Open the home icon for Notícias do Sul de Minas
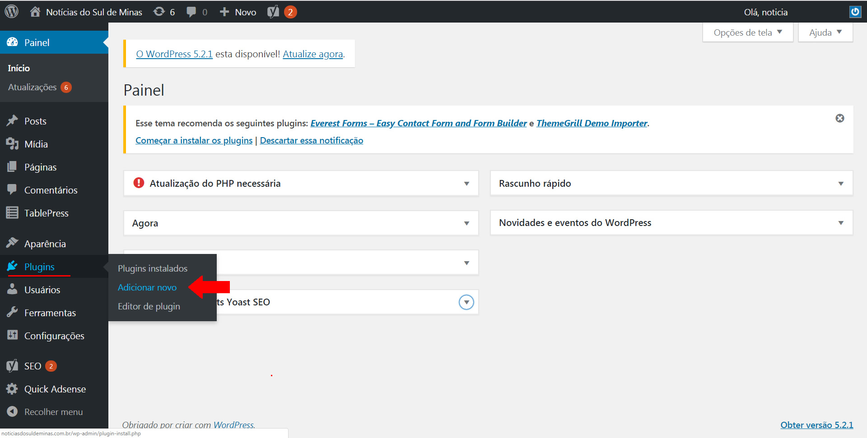The image size is (867, 438). coord(35,12)
